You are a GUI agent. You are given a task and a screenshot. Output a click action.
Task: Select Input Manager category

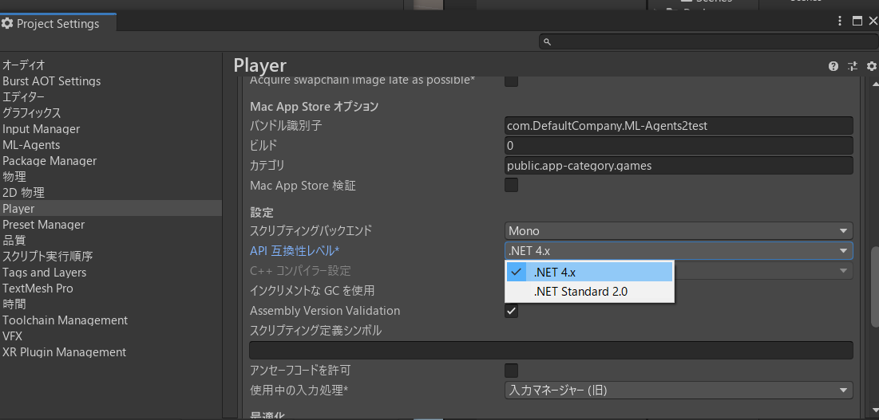[111, 128]
